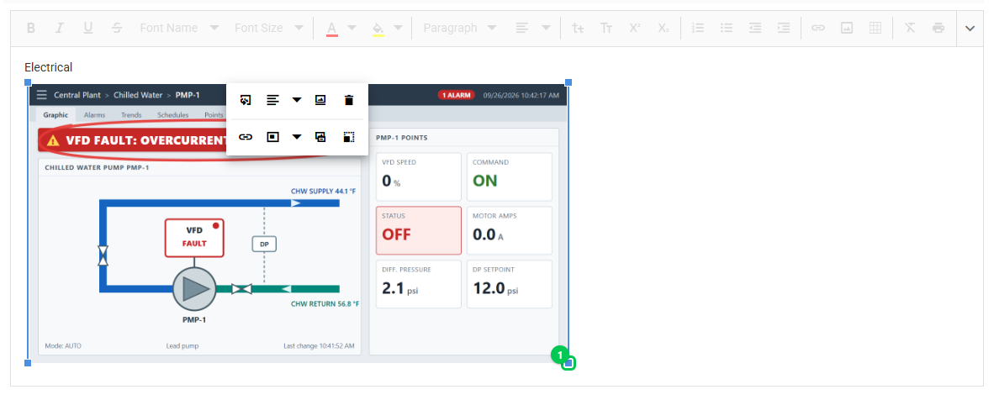Open the Font Size dropdown
This screenshot has width=994, height=400.
[269, 28]
